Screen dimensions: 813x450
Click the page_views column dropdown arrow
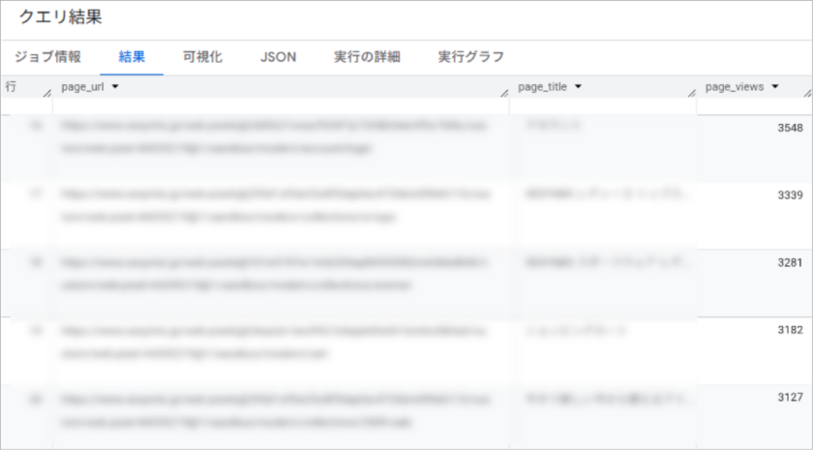point(775,87)
